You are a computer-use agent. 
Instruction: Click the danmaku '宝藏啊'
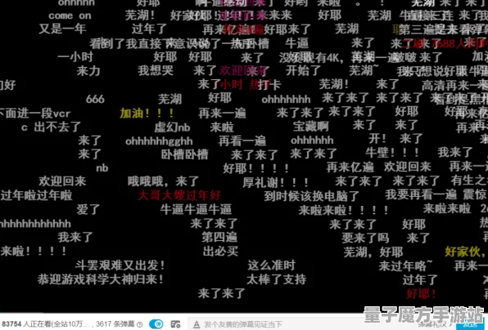[310, 127]
